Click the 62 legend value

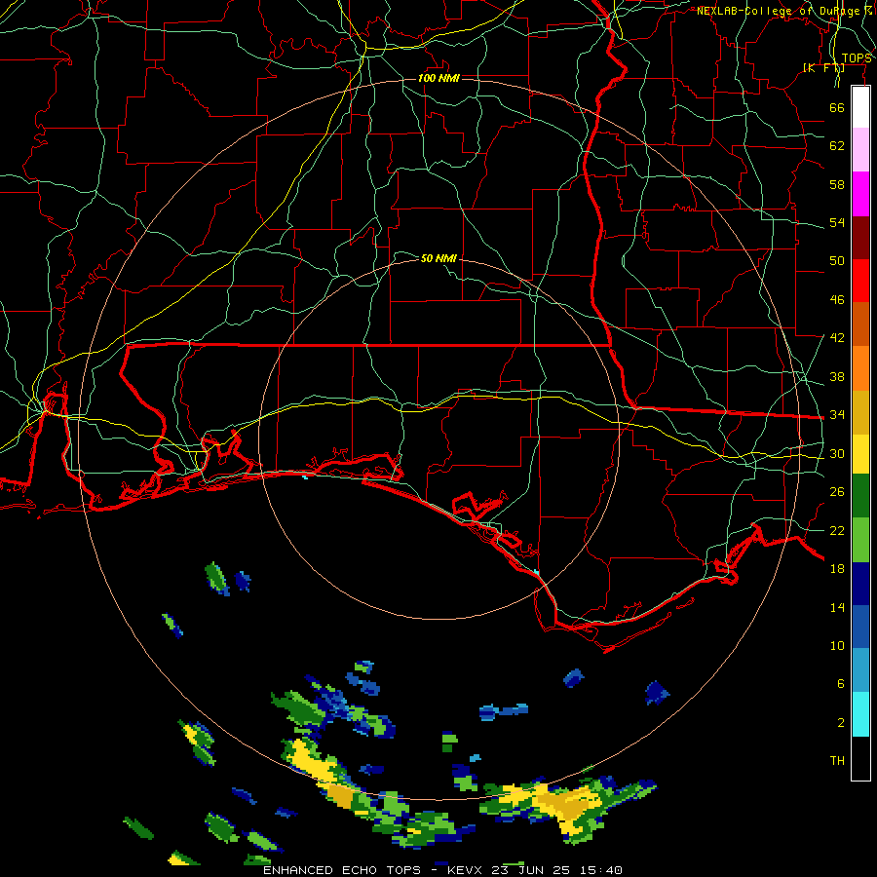point(837,146)
